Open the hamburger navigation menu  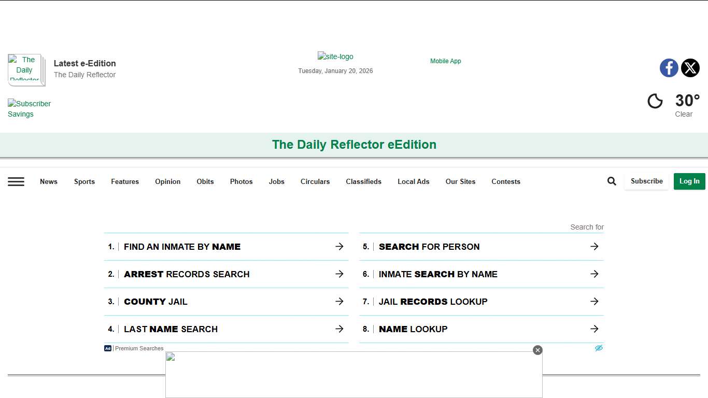pyautogui.click(x=16, y=181)
